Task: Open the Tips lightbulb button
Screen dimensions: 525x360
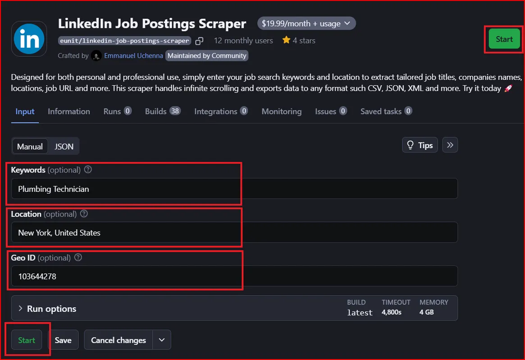Action: pyautogui.click(x=420, y=145)
